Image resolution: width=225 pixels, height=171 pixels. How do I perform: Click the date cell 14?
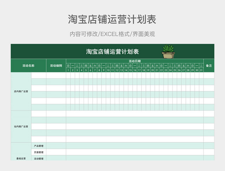click(x=126, y=70)
